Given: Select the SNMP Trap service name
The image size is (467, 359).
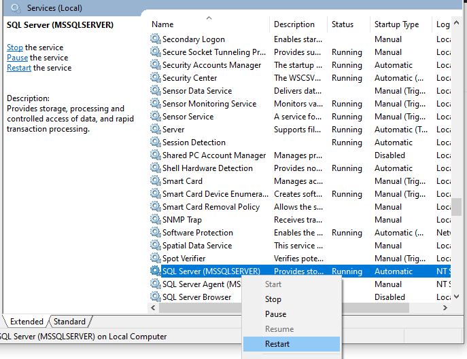Looking at the screenshot, I should pos(182,220).
